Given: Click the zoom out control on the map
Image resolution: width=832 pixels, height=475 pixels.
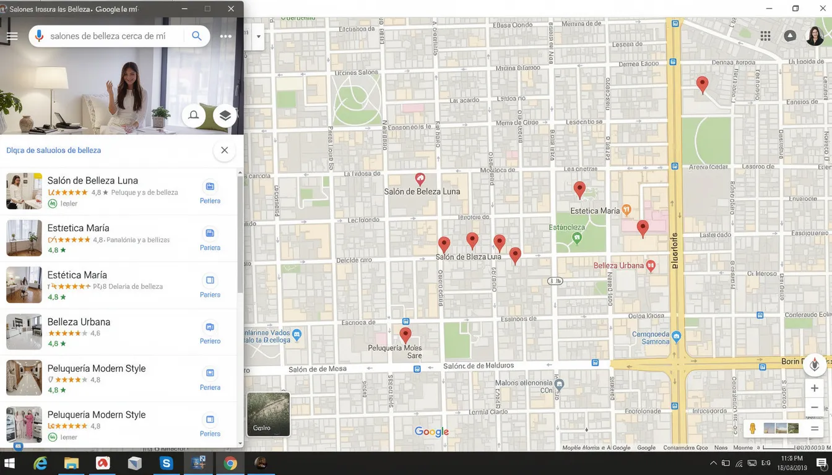Looking at the screenshot, I should 815,407.
